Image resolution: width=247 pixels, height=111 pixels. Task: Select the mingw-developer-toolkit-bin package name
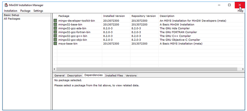[x=77, y=21]
